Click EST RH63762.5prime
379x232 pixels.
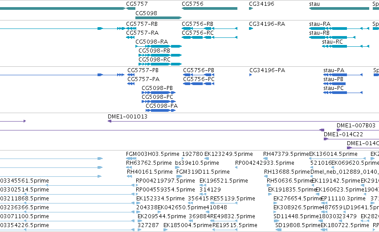(149, 163)
